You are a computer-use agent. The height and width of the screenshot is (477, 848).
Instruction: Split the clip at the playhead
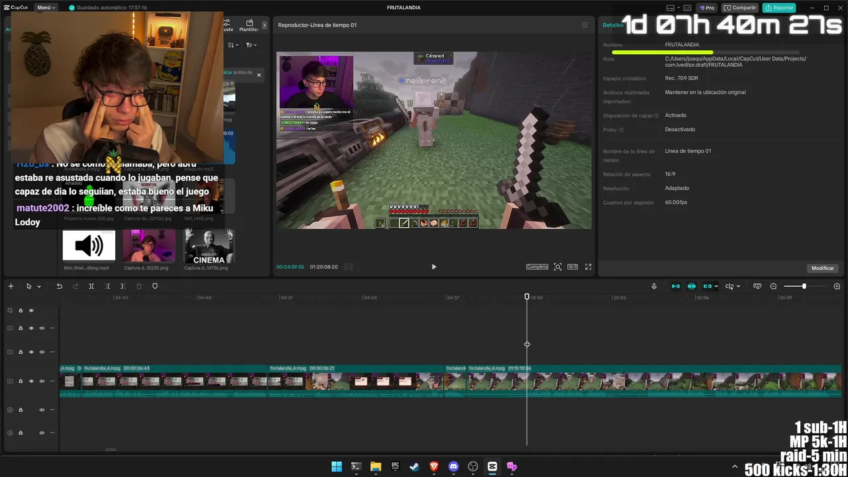coord(91,286)
